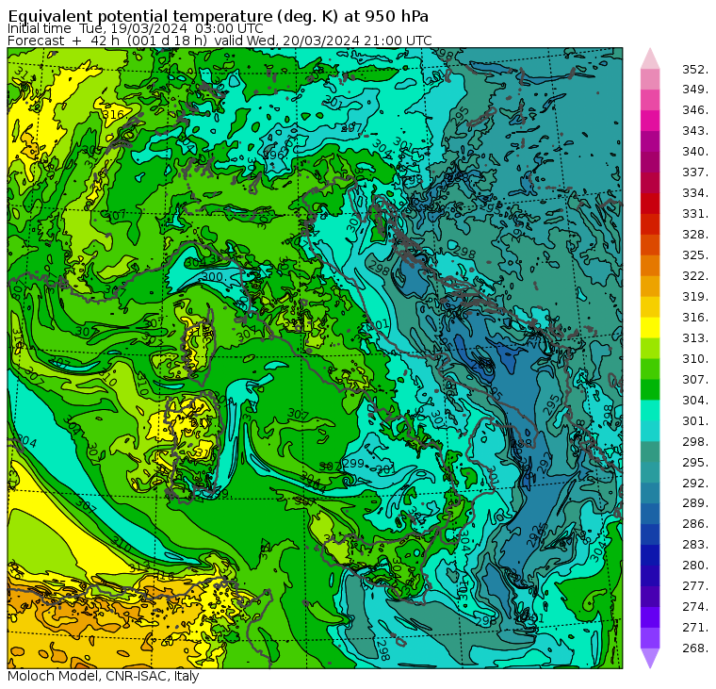The image size is (716, 689).
Task: Select the green swatch between 307 and 310
Action: (650, 369)
